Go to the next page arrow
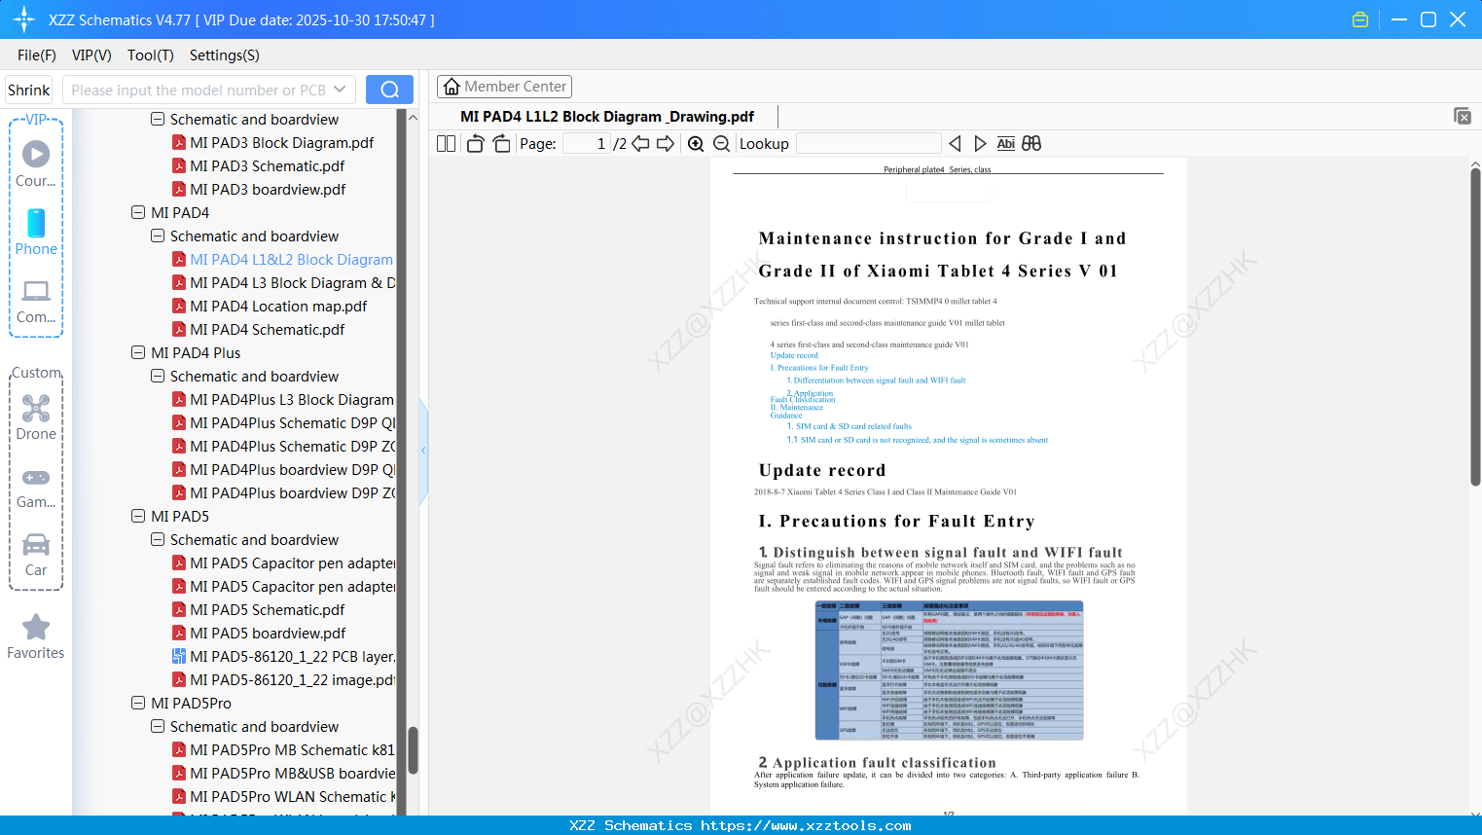 point(666,144)
